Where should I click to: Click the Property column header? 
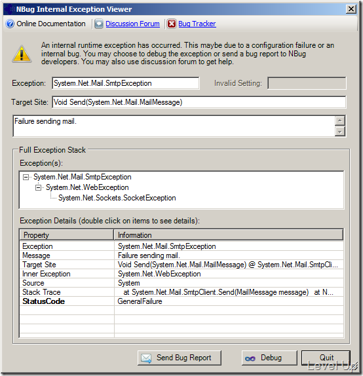[x=66, y=235]
